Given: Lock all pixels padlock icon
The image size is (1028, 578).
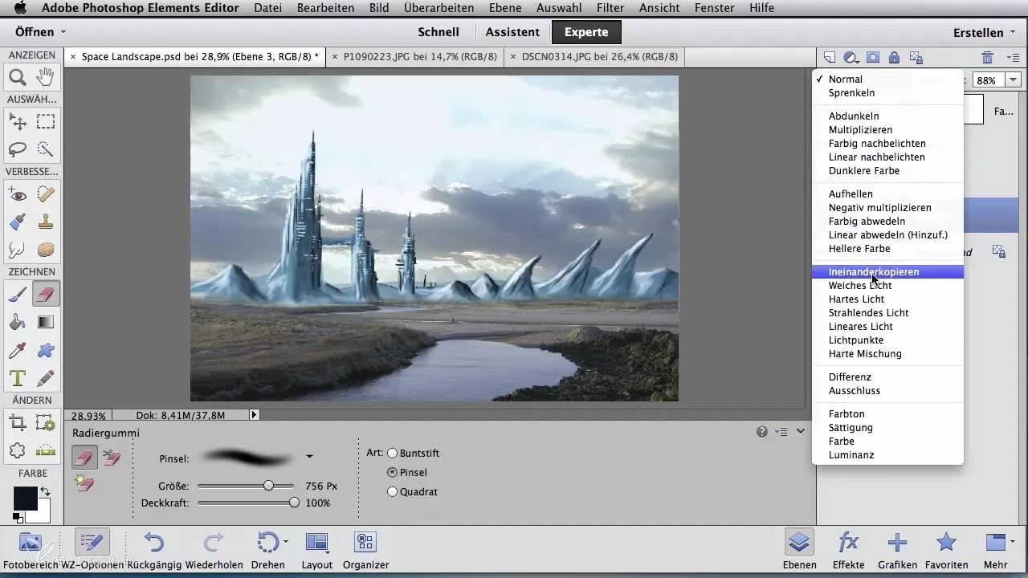Looking at the screenshot, I should (x=894, y=57).
